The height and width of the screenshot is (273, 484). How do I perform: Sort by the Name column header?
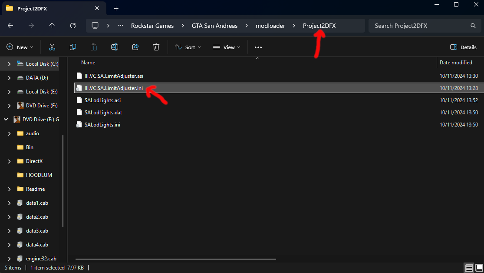pyautogui.click(x=88, y=63)
